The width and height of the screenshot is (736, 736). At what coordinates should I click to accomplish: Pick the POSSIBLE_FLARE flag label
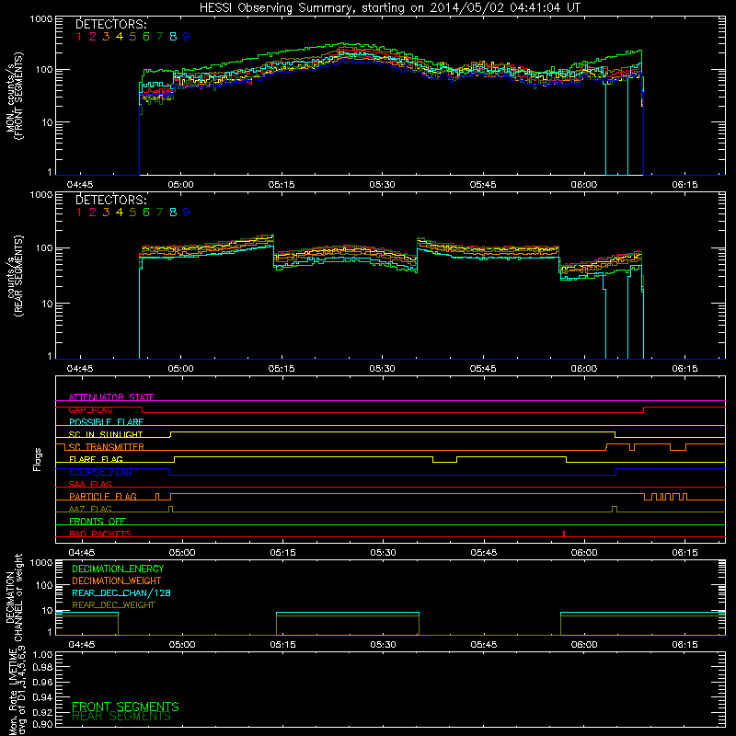(x=106, y=422)
